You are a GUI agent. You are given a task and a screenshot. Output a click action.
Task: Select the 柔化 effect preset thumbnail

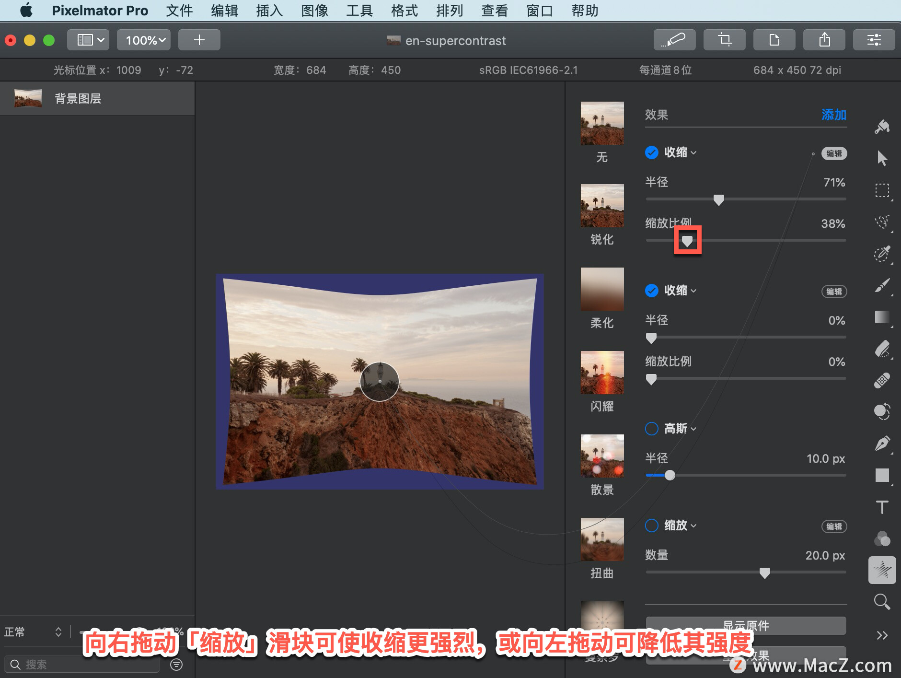pyautogui.click(x=602, y=289)
